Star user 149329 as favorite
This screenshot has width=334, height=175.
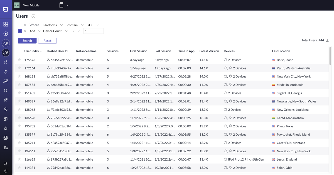19,101
